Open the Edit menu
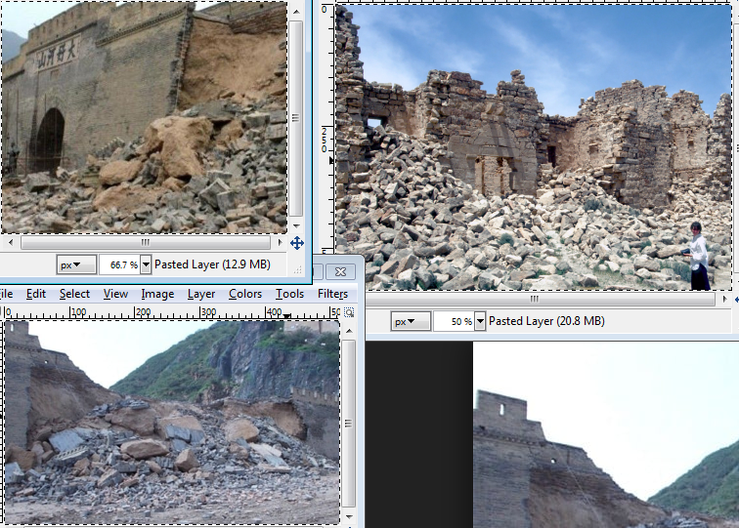The height and width of the screenshot is (528, 739). click(36, 294)
